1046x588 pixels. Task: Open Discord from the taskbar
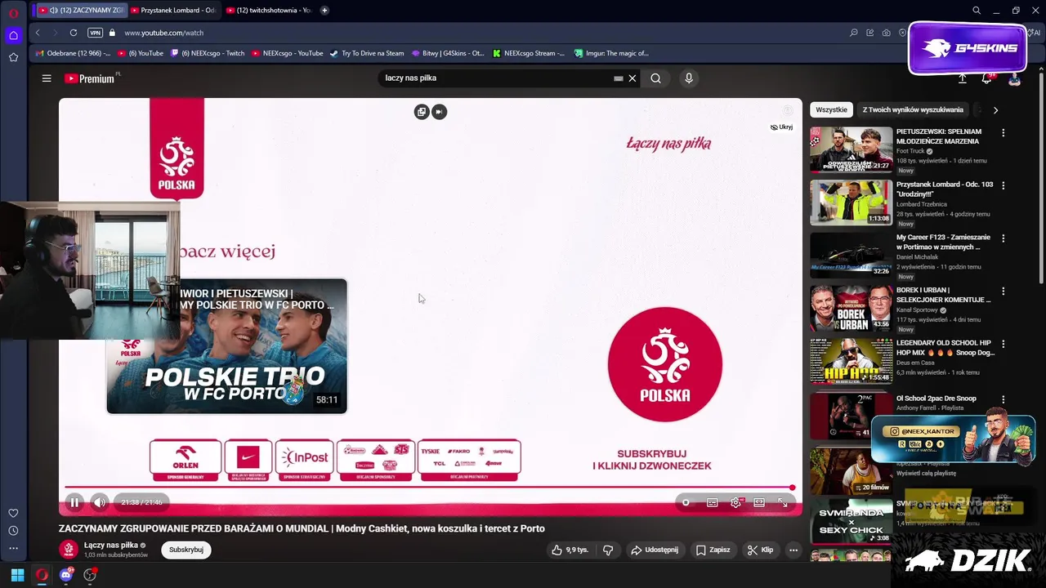(66, 575)
